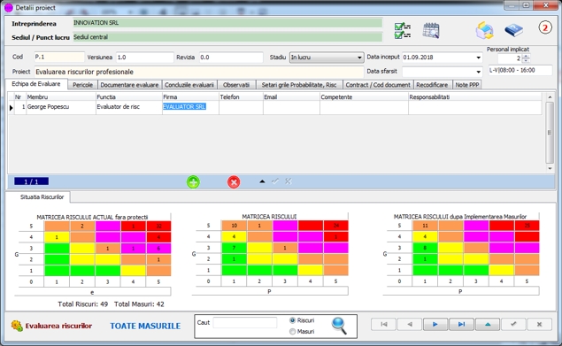Open the blue help book icon
Screen dimensions: 562x346
coord(513,30)
